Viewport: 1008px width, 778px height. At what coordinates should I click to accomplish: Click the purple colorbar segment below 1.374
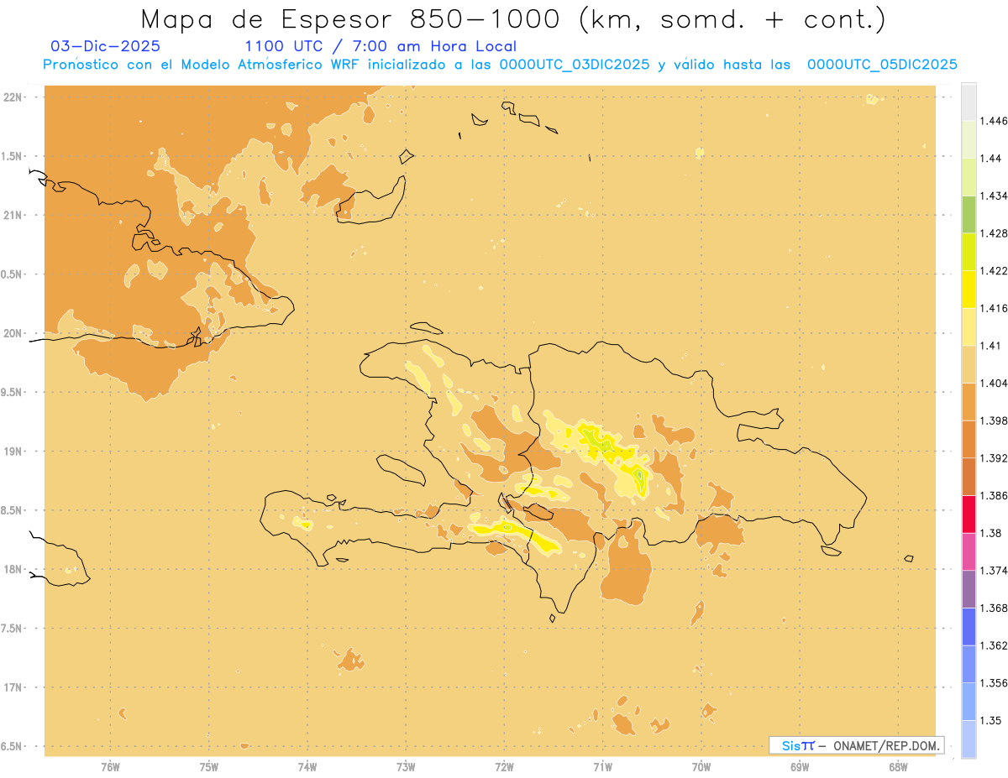[x=969, y=589]
